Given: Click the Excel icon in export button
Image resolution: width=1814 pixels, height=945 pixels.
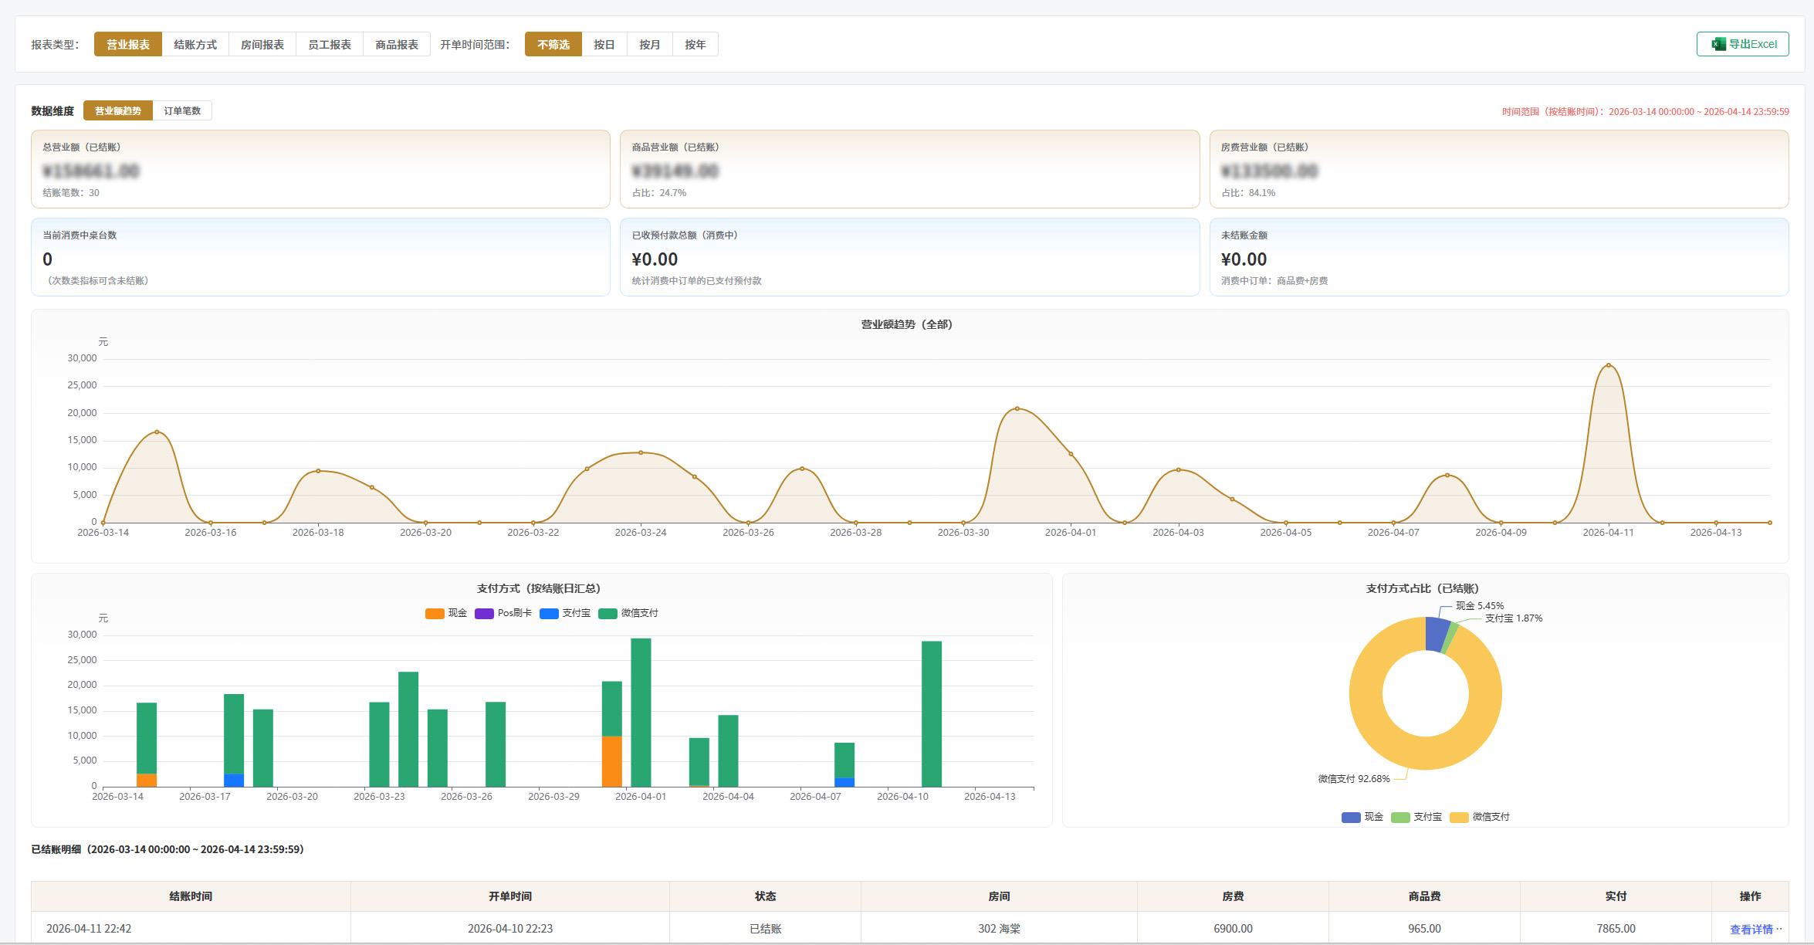Looking at the screenshot, I should tap(1718, 44).
